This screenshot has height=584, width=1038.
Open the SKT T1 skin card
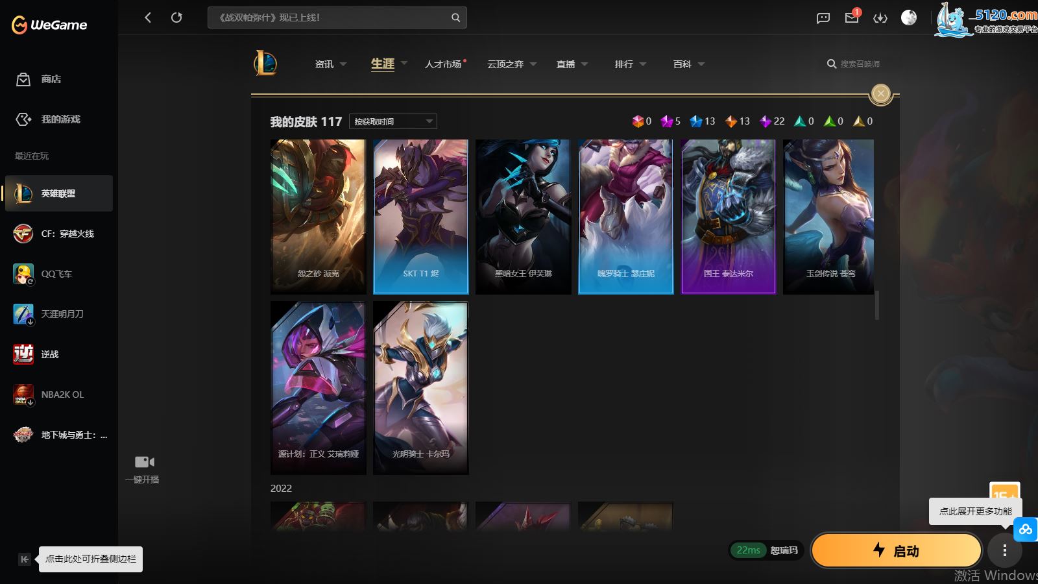coord(421,217)
